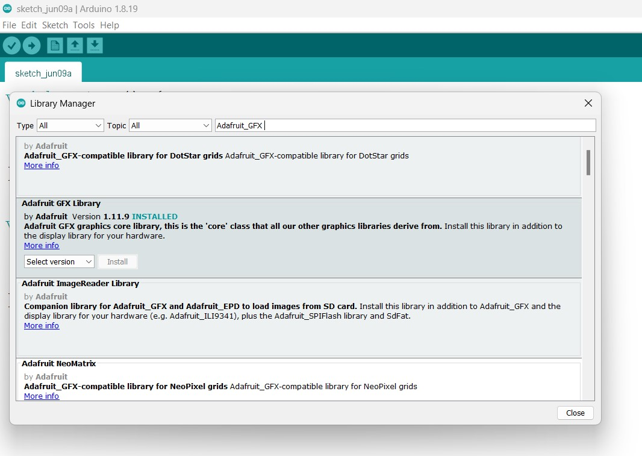
Task: Click the library list vertical scrollbar thumb
Action: pyautogui.click(x=588, y=162)
